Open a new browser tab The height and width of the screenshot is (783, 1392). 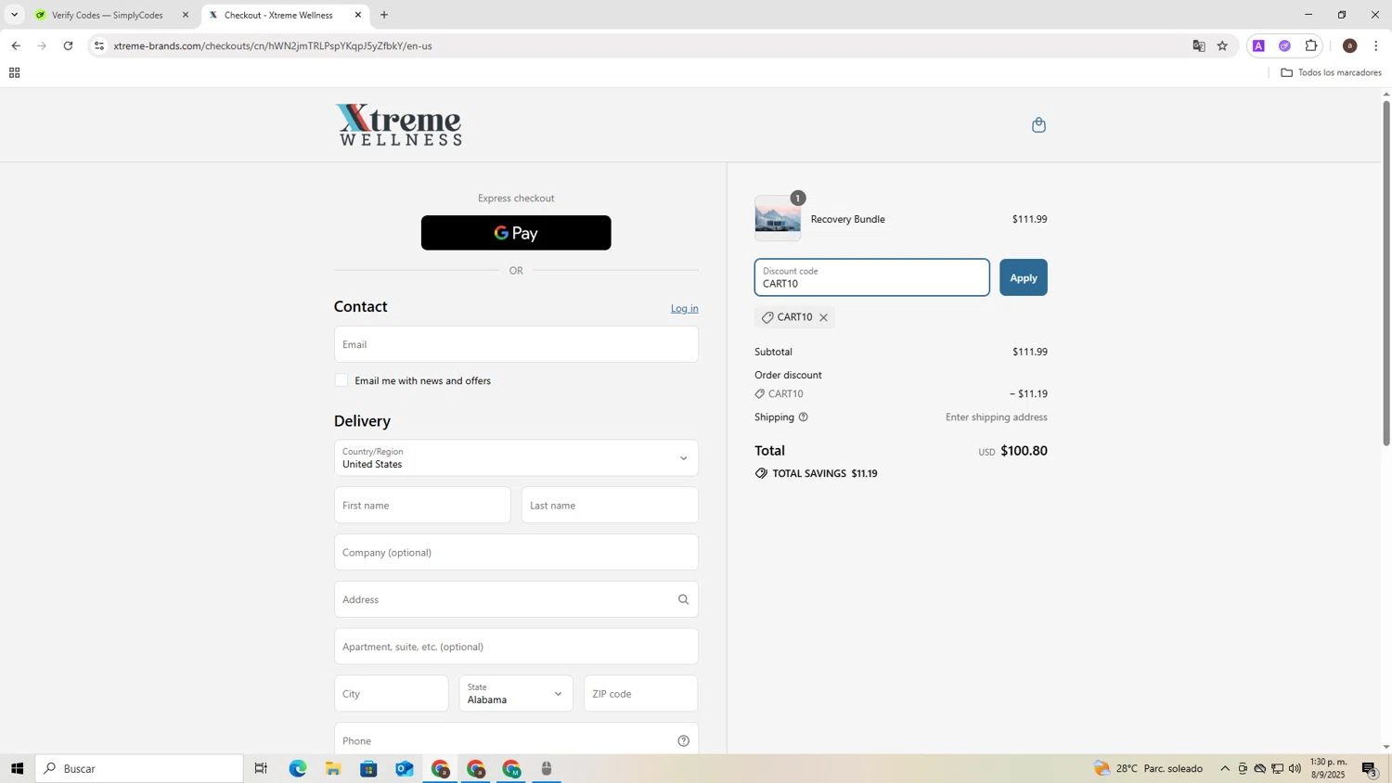(x=384, y=15)
